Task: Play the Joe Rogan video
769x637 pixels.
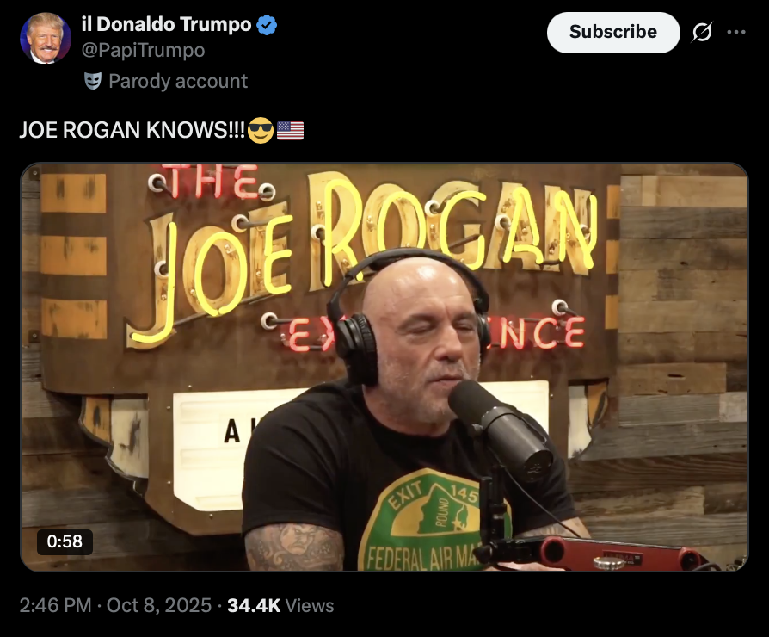Action: [384, 367]
